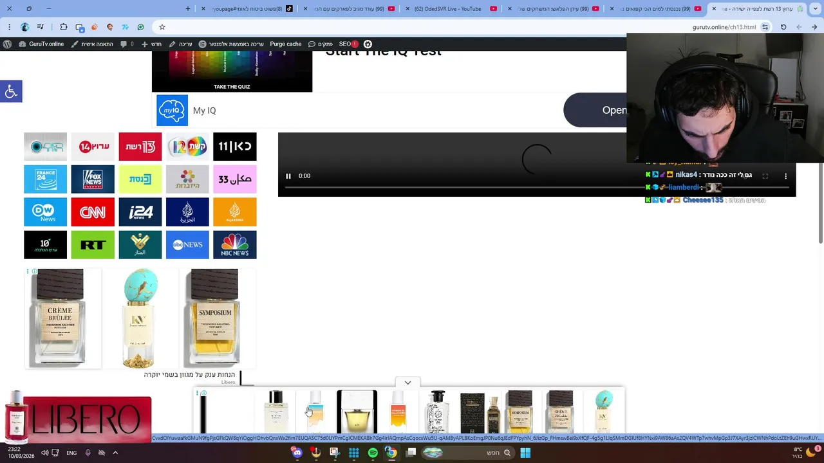Viewport: 824px width, 463px height.
Task: Reload the page with refresh button
Action: [x=783, y=27]
